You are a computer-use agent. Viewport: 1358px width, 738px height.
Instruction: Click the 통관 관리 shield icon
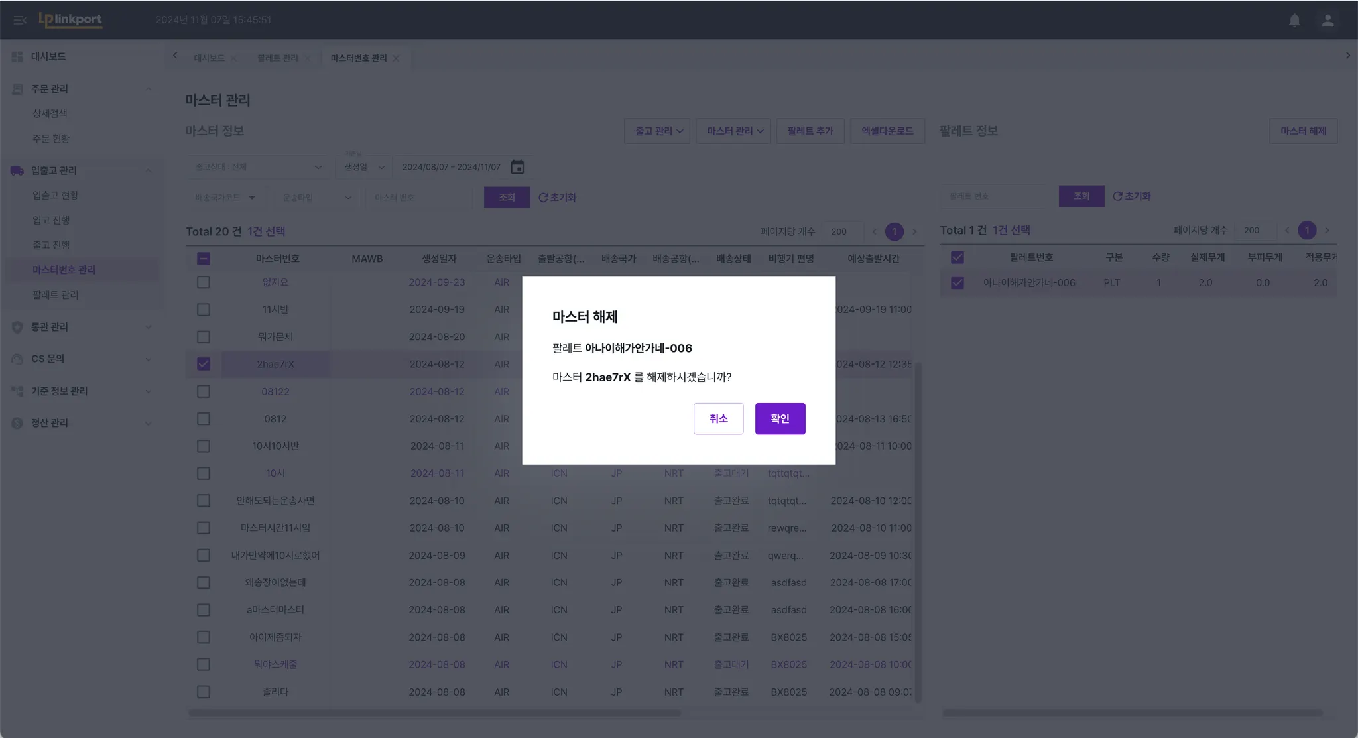click(x=17, y=327)
